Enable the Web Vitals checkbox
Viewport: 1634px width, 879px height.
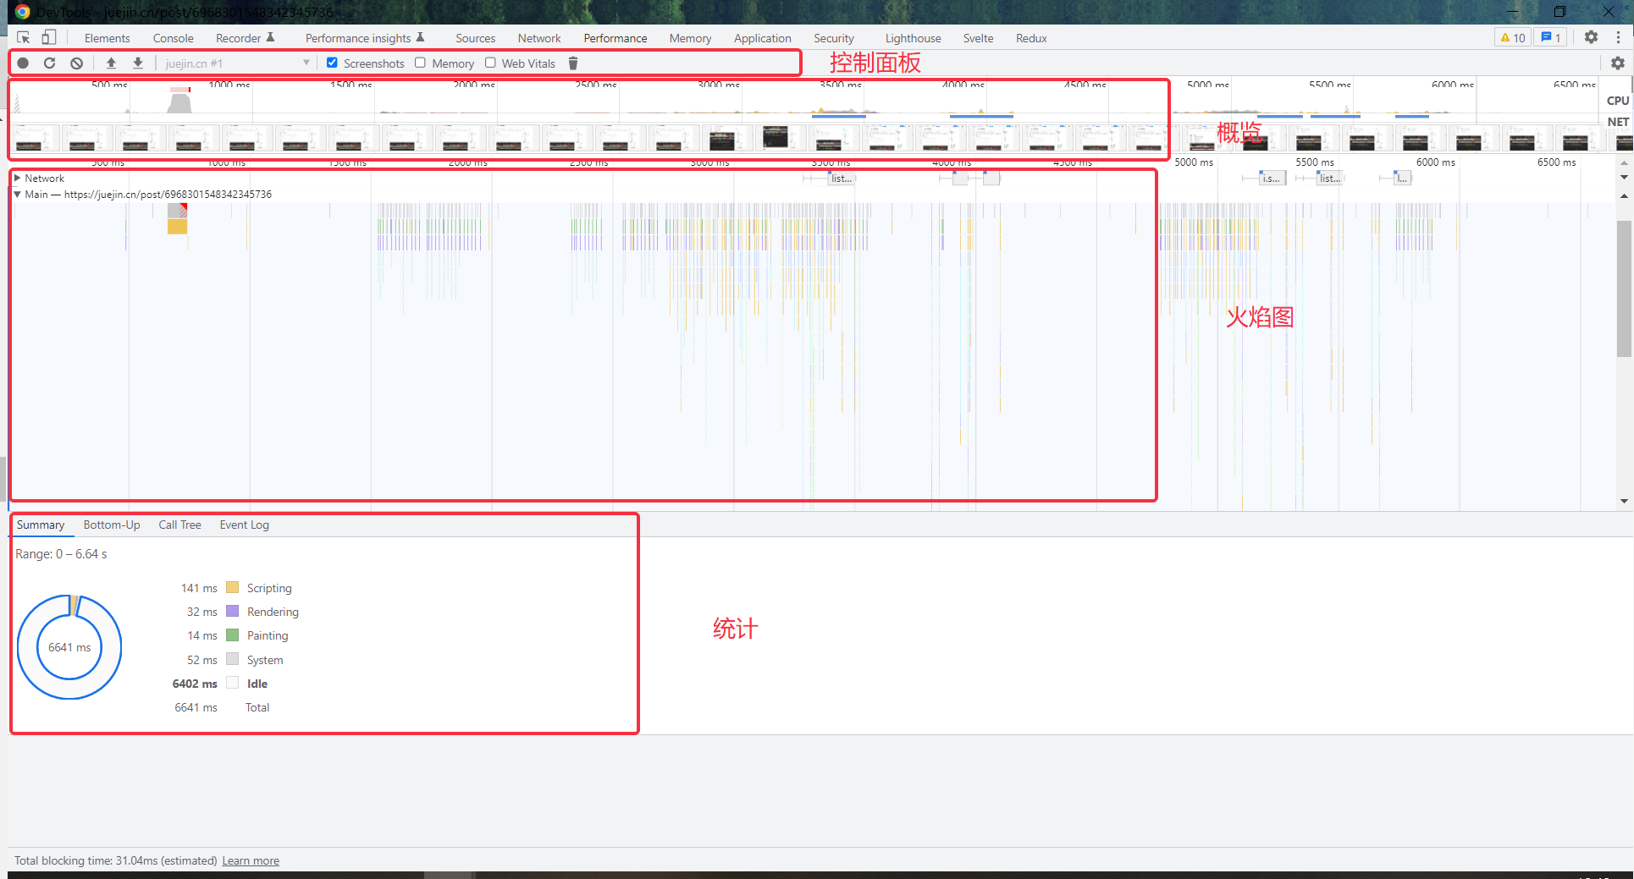point(490,63)
